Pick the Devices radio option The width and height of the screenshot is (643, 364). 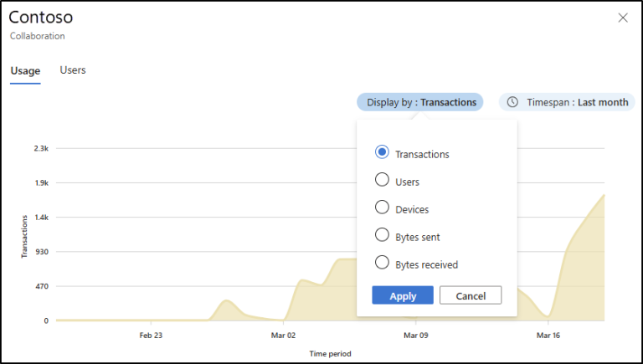pos(382,207)
